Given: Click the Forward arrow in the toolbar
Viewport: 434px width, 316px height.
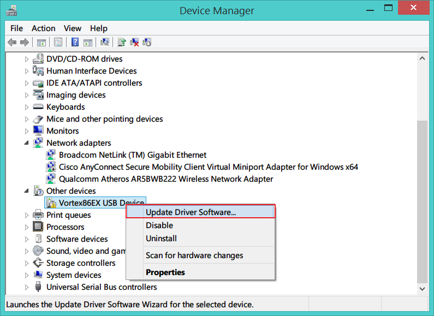Looking at the screenshot, I should point(24,42).
